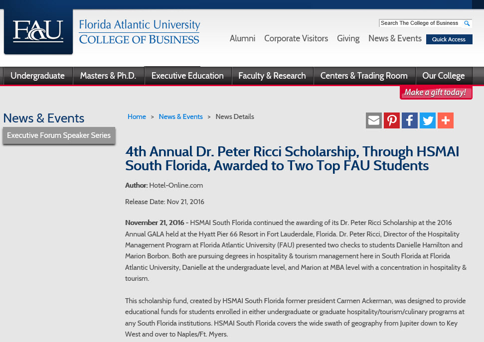Select Centers & Trading Room menu

(364, 76)
